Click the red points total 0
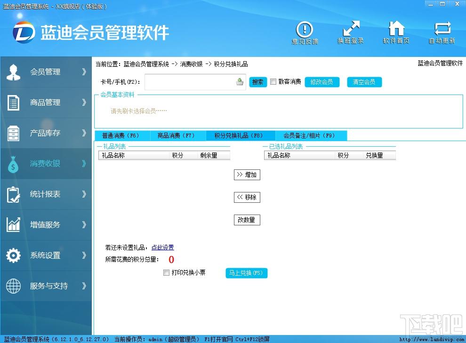466x343 pixels. (x=171, y=260)
